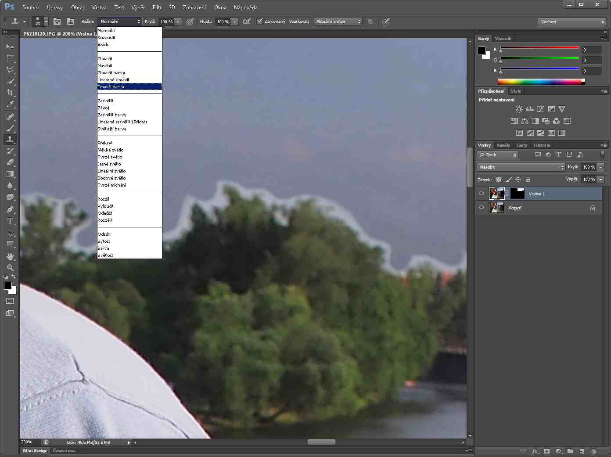Viewport: 611px width, 457px height.
Task: Hide the Vrstva 1 layer
Action: tap(482, 194)
